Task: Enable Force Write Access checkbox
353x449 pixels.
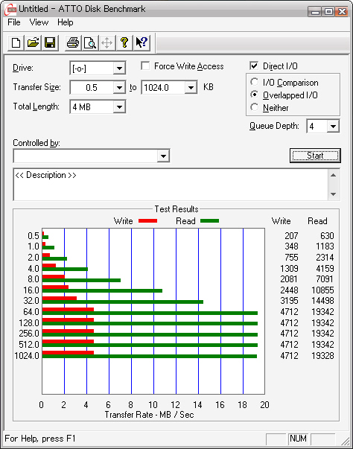Action: (x=145, y=66)
